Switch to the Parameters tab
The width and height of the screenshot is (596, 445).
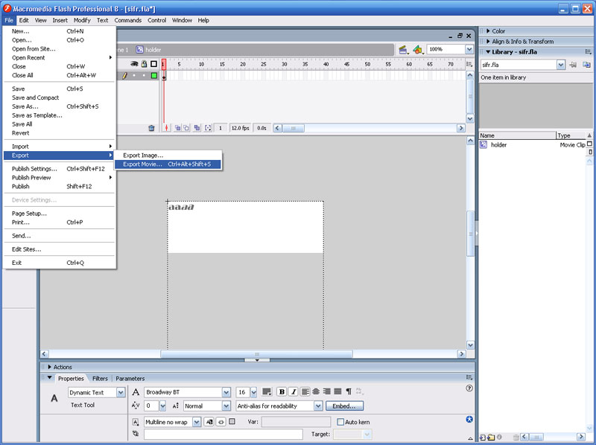[130, 379]
